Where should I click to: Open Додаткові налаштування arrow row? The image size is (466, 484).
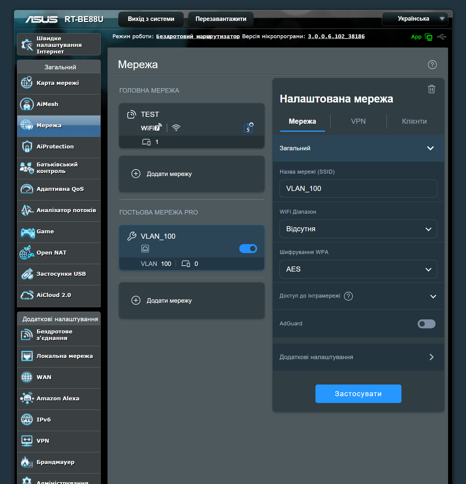358,357
